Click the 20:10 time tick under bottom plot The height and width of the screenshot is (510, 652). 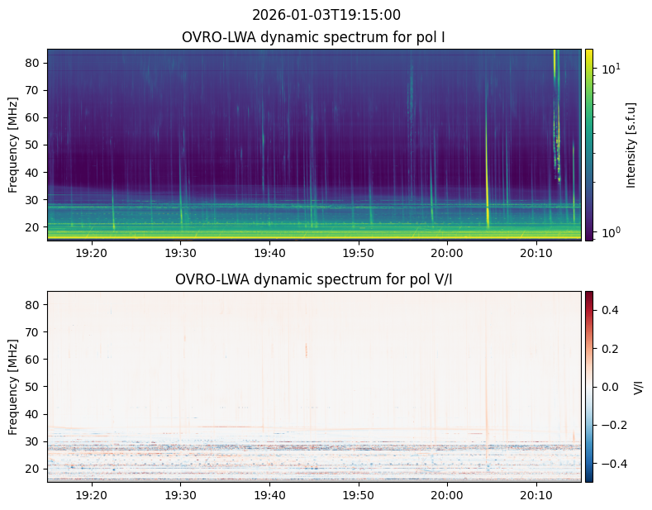coord(535,494)
